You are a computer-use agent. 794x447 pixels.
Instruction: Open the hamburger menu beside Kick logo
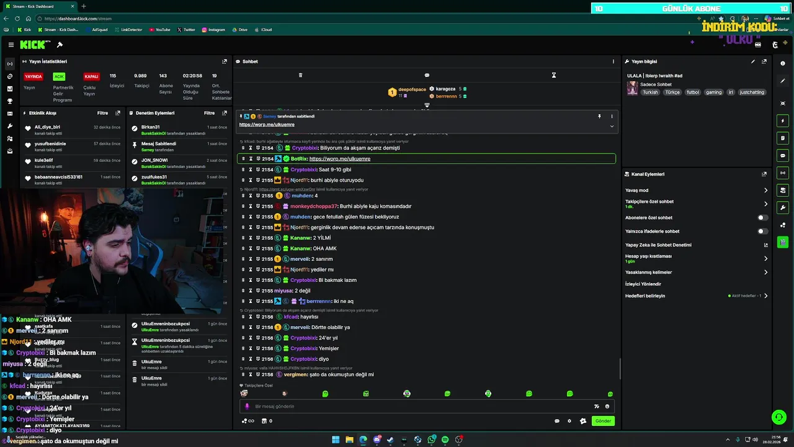click(11, 45)
